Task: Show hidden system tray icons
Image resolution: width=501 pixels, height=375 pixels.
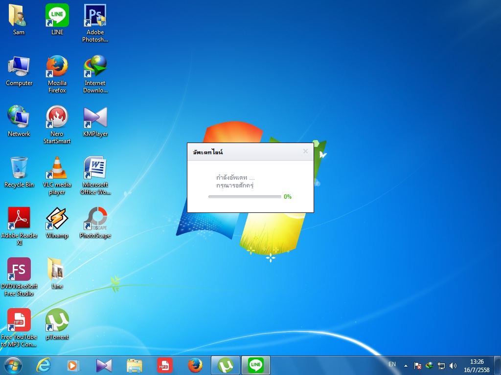Action: (x=406, y=366)
